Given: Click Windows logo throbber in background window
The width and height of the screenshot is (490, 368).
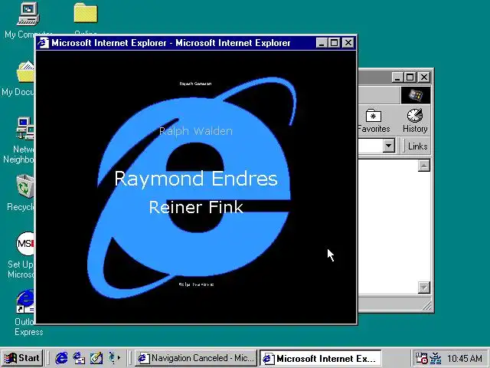Looking at the screenshot, I should 415,95.
